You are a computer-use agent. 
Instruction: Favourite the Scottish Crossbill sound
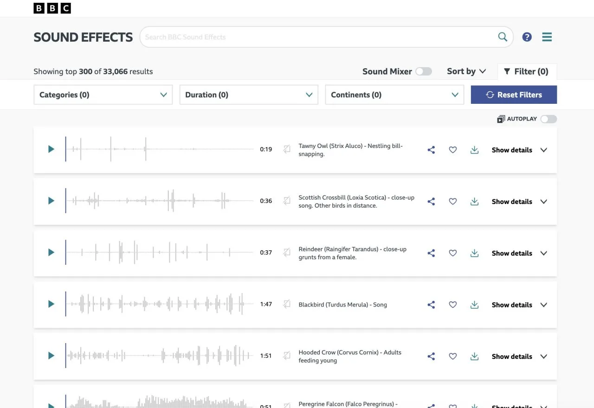tap(453, 201)
